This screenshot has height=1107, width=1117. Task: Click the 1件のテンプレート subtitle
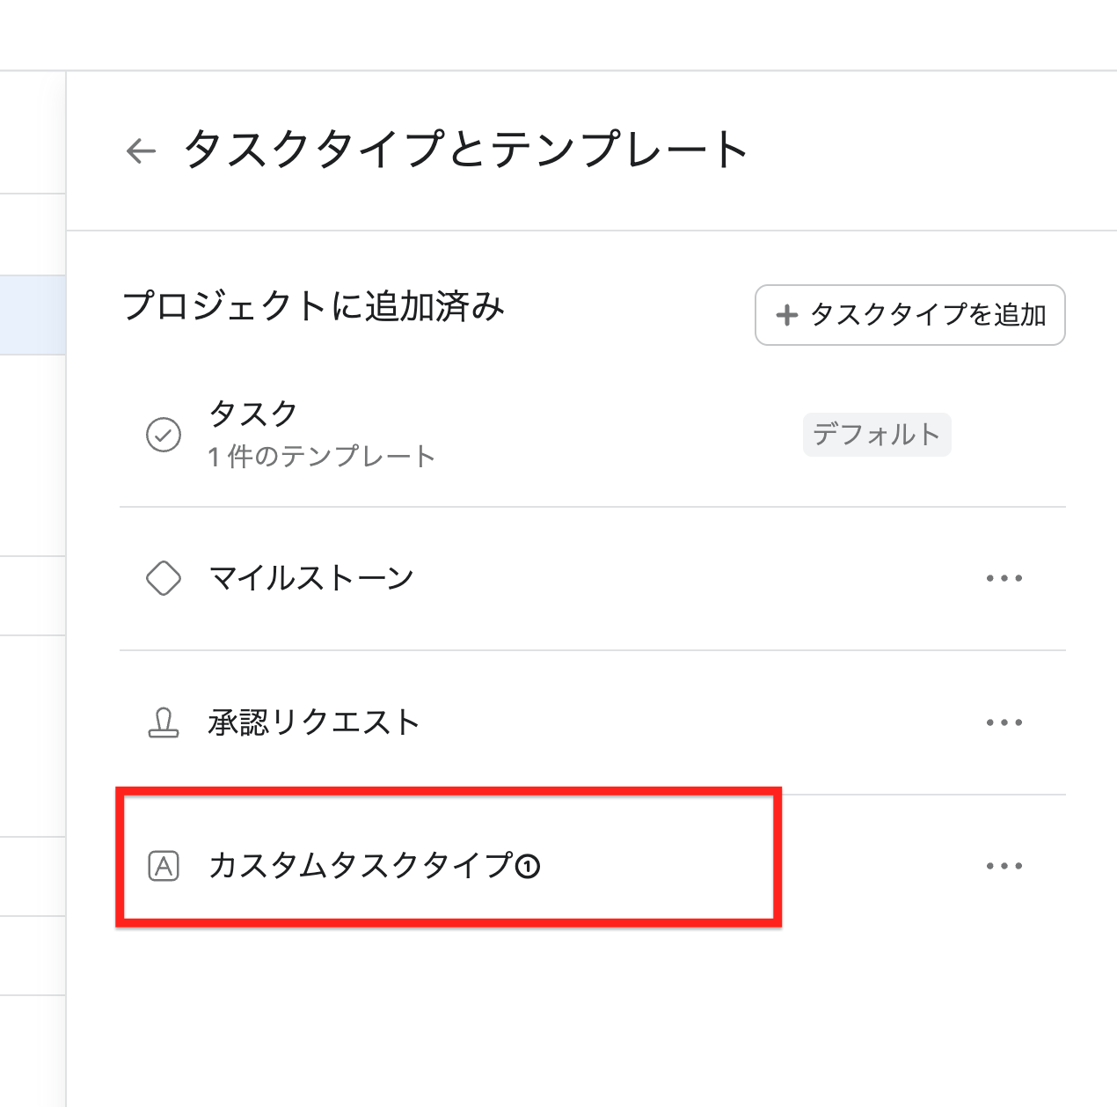pos(322,457)
